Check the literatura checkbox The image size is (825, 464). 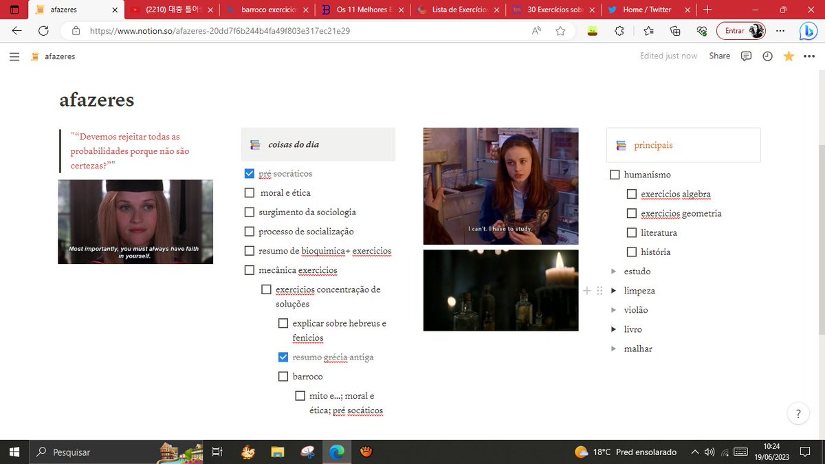pyautogui.click(x=632, y=232)
